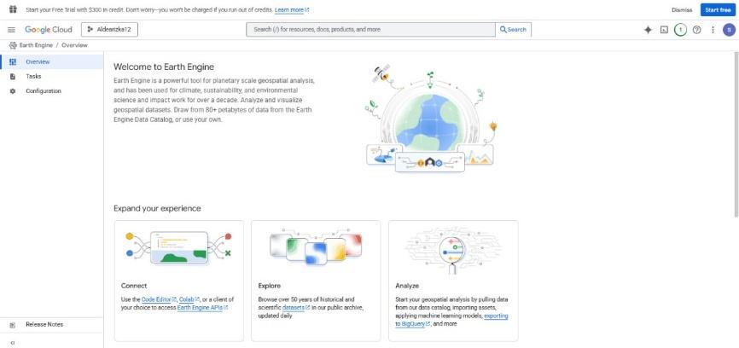
Task: Open project picker Aldearizka12
Action: tap(109, 30)
